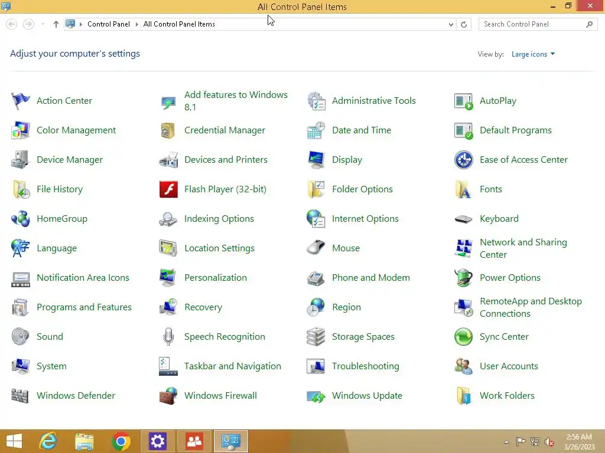Image resolution: width=605 pixels, height=453 pixels.
Task: Open the View by Large icons dropdown
Action: click(x=534, y=54)
